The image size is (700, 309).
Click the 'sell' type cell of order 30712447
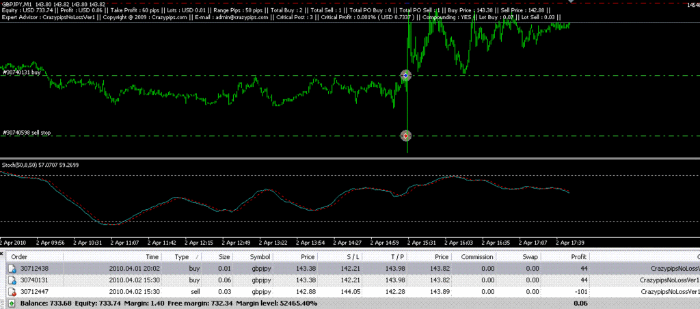coord(193,292)
